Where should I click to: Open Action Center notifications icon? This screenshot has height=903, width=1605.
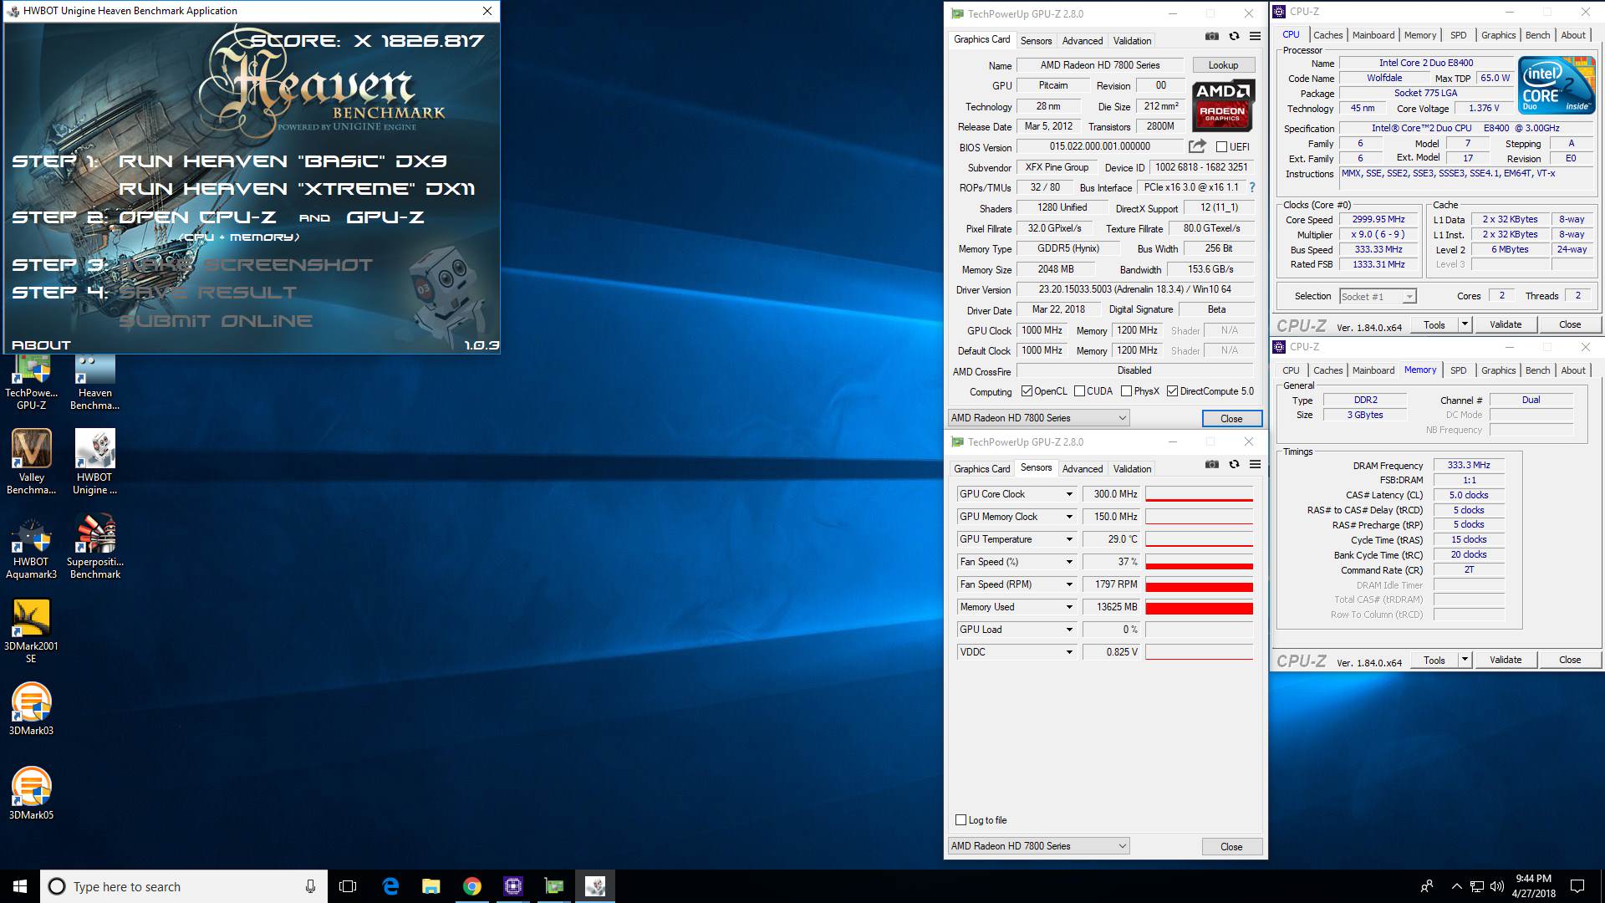(x=1577, y=886)
